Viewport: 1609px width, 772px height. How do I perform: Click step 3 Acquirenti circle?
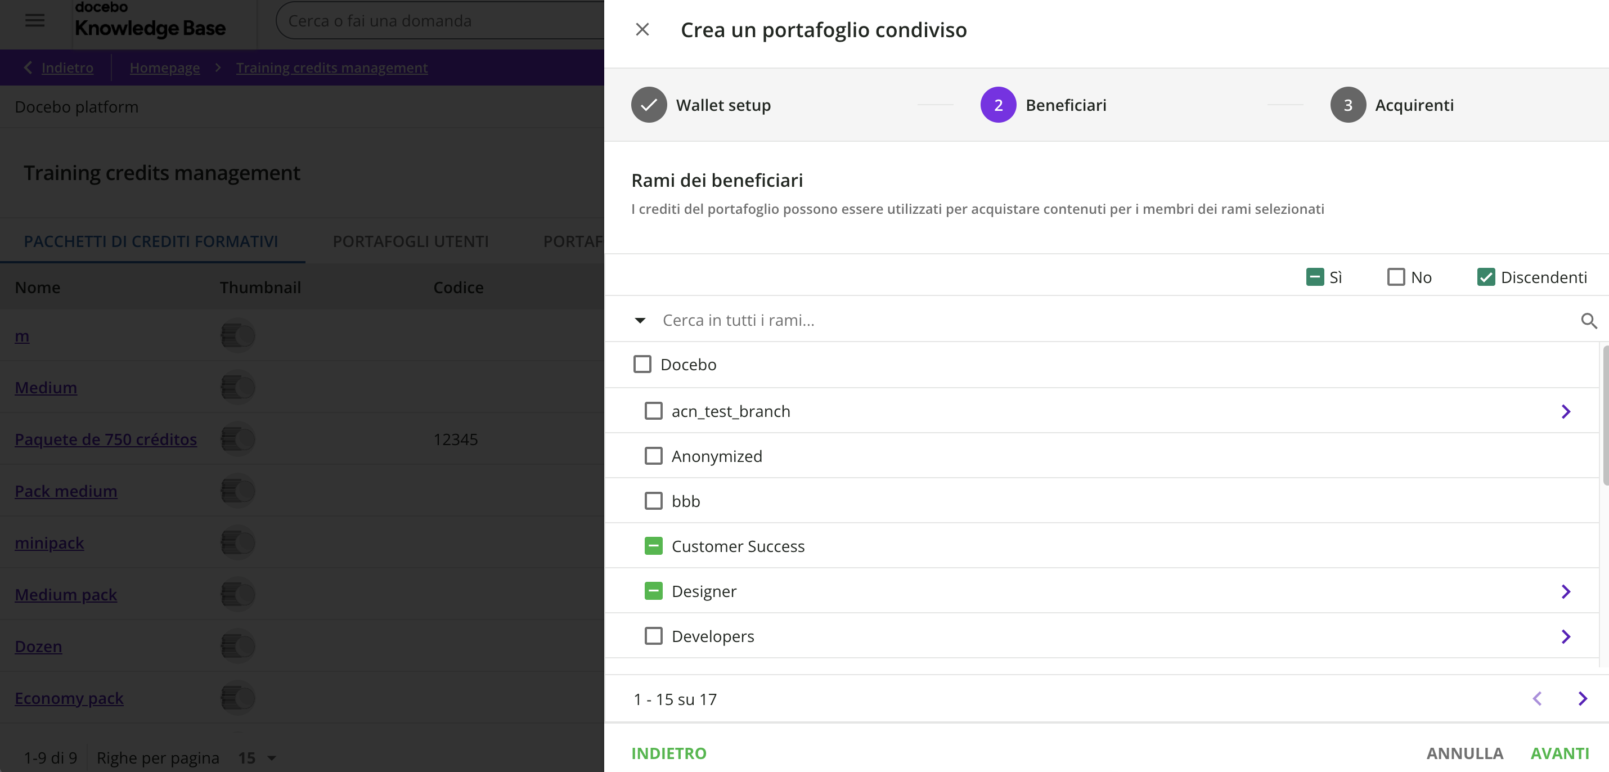(x=1347, y=105)
